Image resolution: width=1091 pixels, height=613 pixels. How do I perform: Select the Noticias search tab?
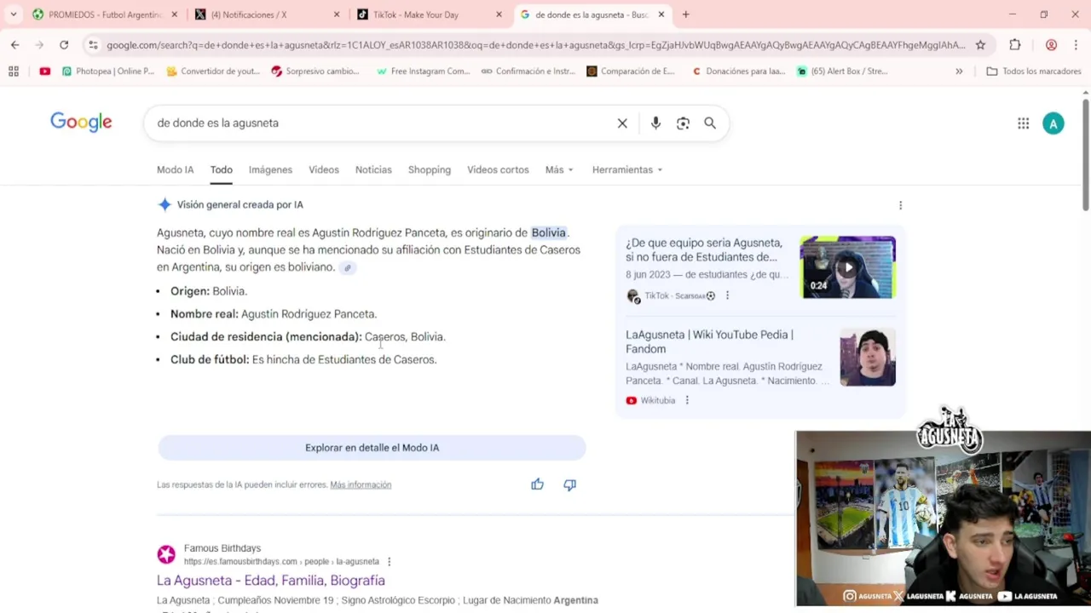tap(373, 170)
